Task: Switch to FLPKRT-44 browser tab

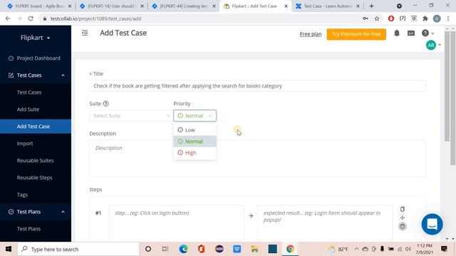Action: coord(184,6)
